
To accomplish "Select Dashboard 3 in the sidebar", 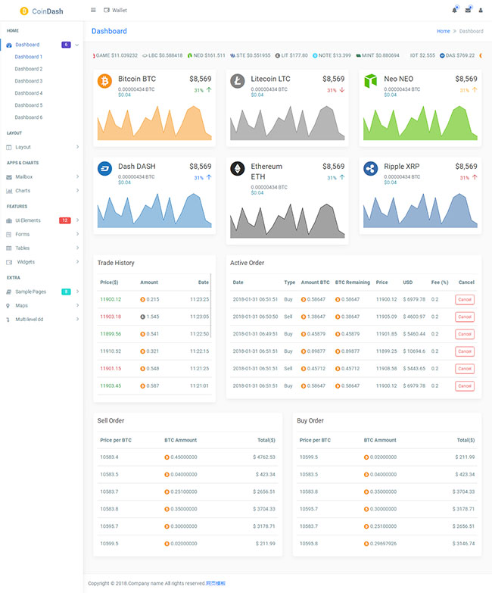I will 29,81.
